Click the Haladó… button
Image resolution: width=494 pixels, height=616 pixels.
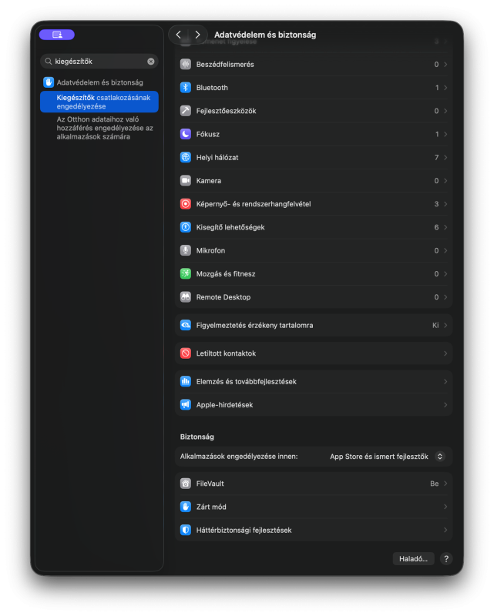pos(413,559)
